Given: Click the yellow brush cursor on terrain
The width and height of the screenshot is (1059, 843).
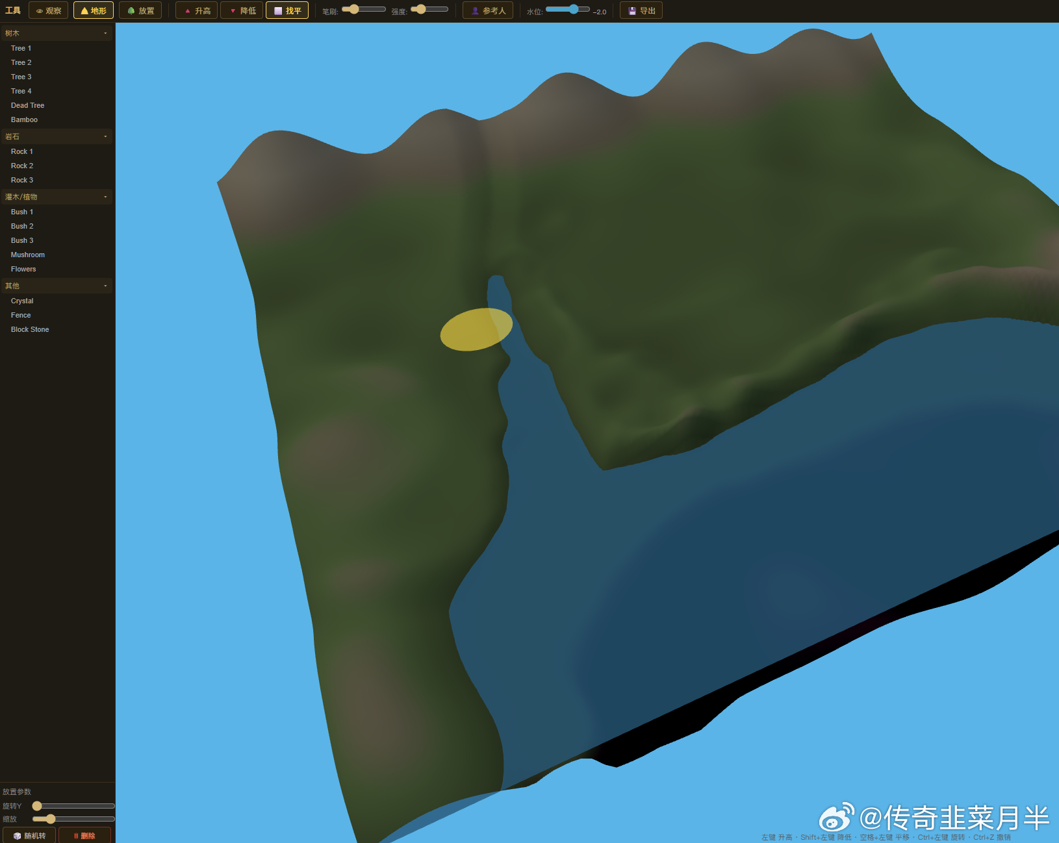Looking at the screenshot, I should [476, 329].
